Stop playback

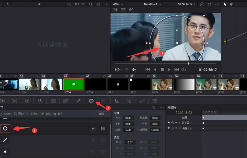coord(162,70)
